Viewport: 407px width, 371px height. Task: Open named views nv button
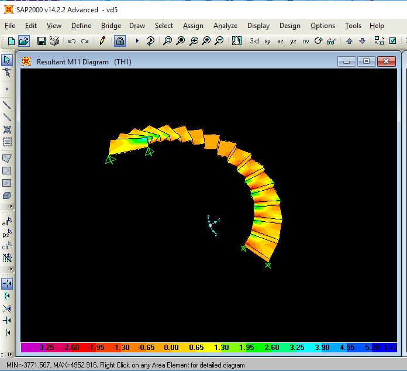tap(306, 41)
